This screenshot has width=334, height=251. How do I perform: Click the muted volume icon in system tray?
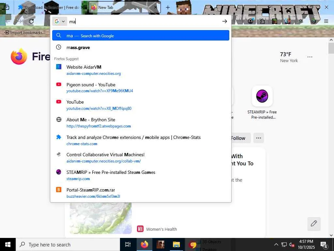pyautogui.click(x=292, y=244)
